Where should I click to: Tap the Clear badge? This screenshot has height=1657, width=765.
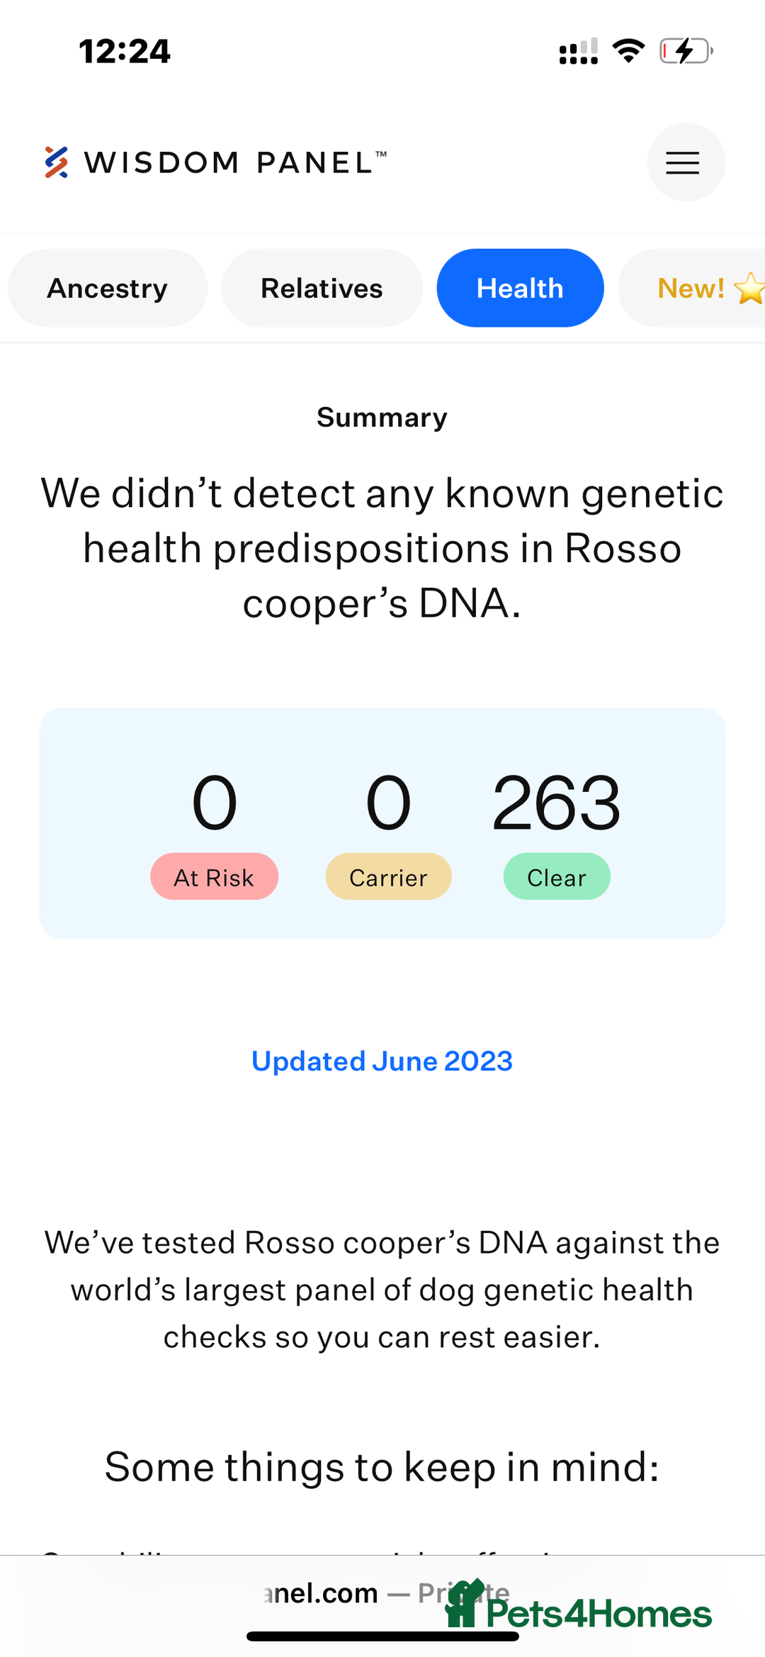pyautogui.click(x=557, y=876)
